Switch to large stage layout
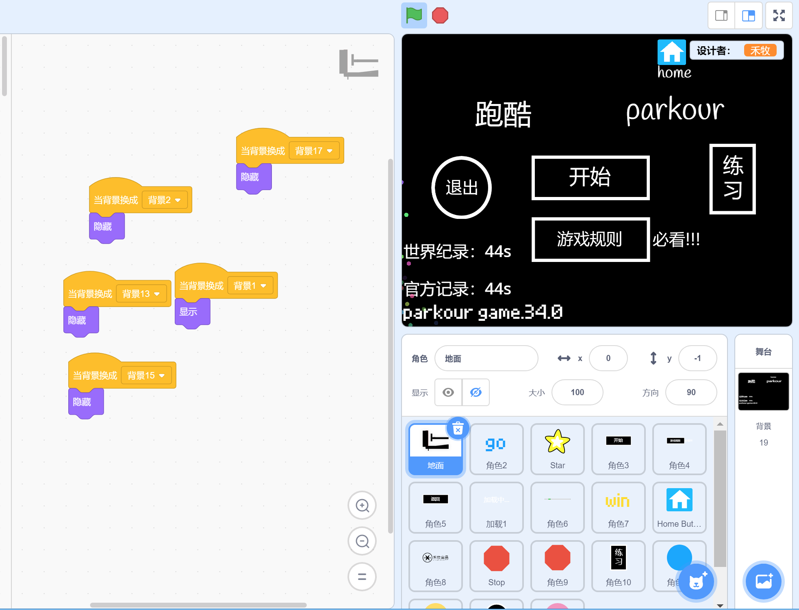The image size is (799, 610). (748, 15)
